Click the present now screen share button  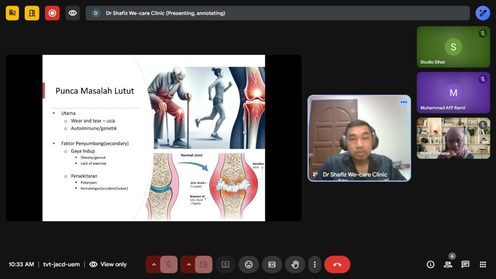pyautogui.click(x=225, y=264)
